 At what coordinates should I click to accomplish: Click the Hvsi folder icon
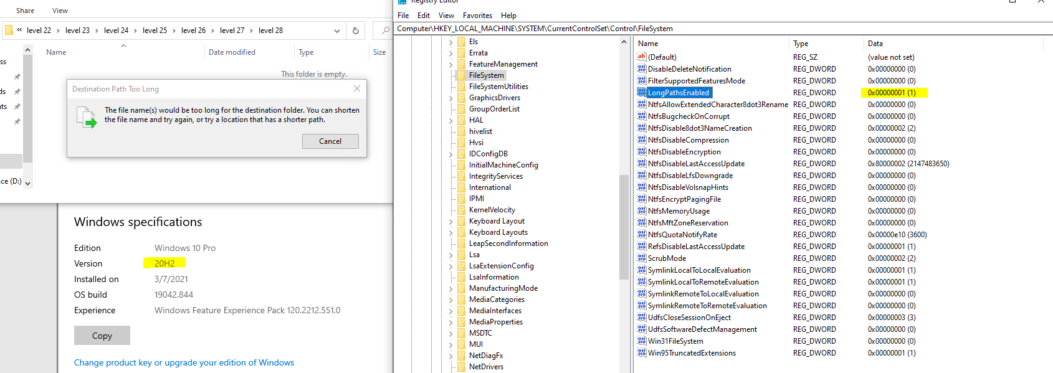pos(461,143)
